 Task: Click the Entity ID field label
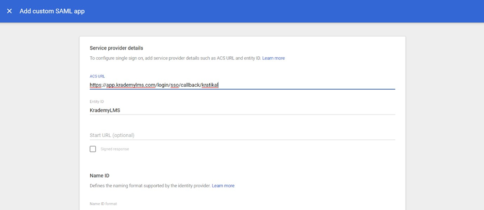[x=96, y=102]
